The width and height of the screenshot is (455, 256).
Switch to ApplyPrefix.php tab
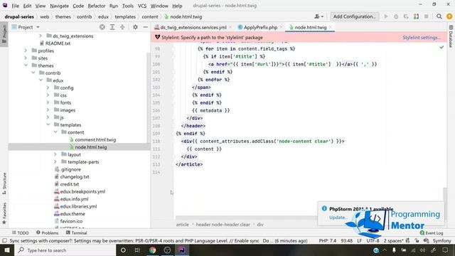coord(260,27)
